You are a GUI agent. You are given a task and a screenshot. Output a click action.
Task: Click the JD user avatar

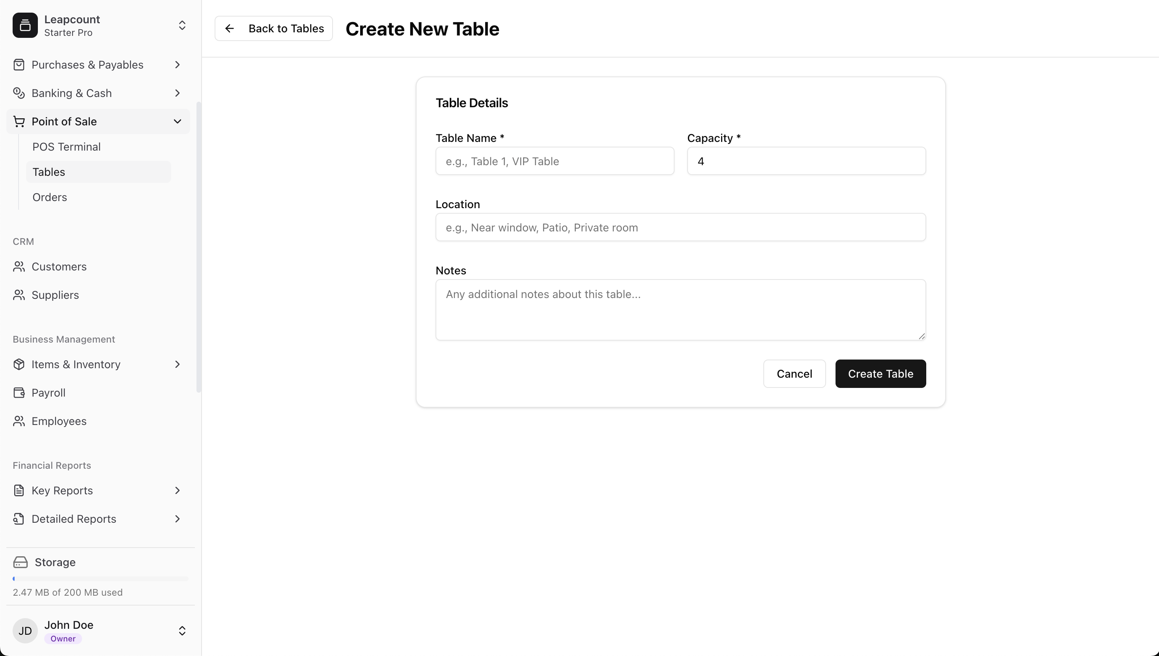coord(25,631)
